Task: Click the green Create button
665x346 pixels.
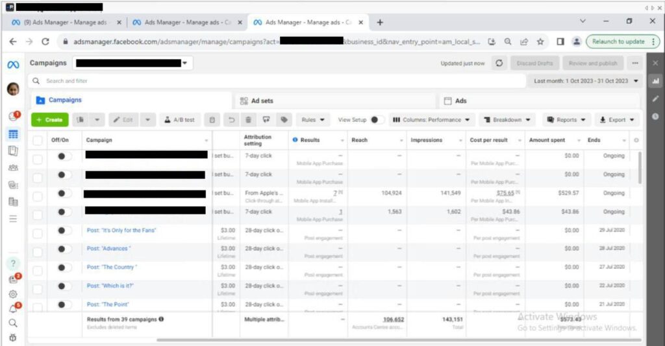Action: (49, 120)
